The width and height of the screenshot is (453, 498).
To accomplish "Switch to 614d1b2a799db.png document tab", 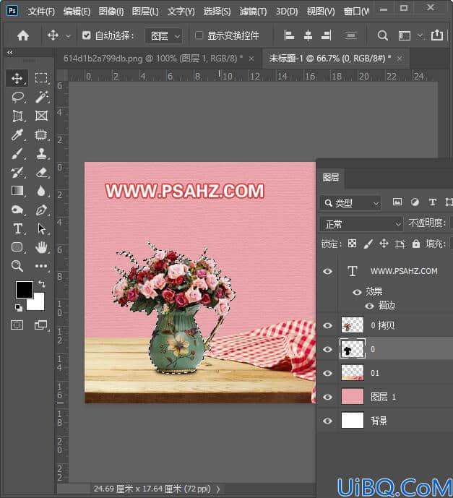I will pos(153,59).
